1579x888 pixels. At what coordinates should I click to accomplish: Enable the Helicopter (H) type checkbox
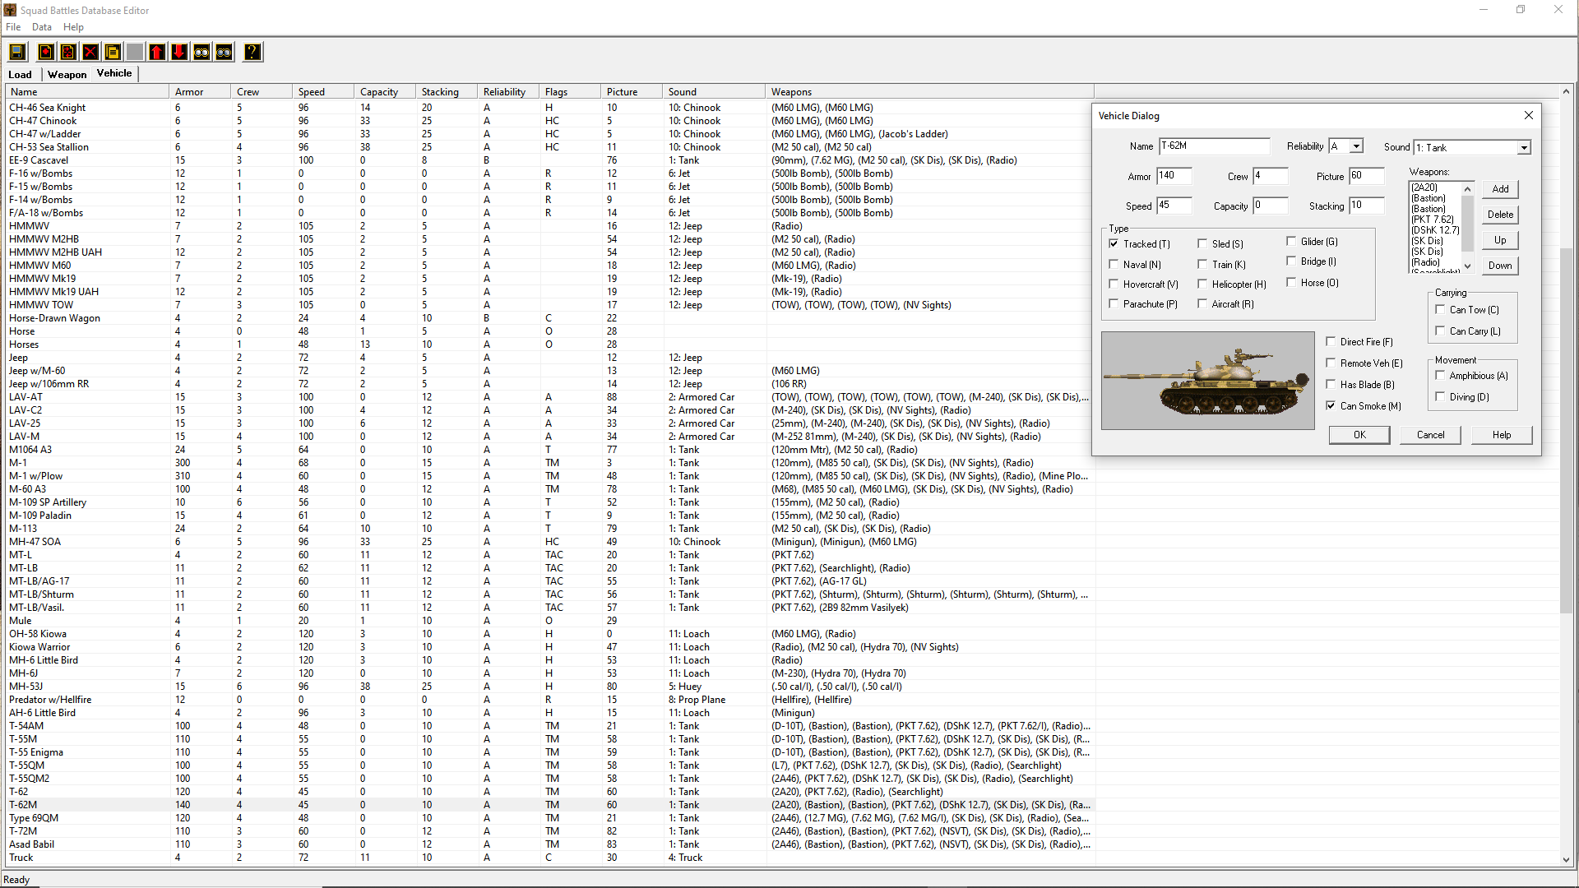click(1202, 284)
